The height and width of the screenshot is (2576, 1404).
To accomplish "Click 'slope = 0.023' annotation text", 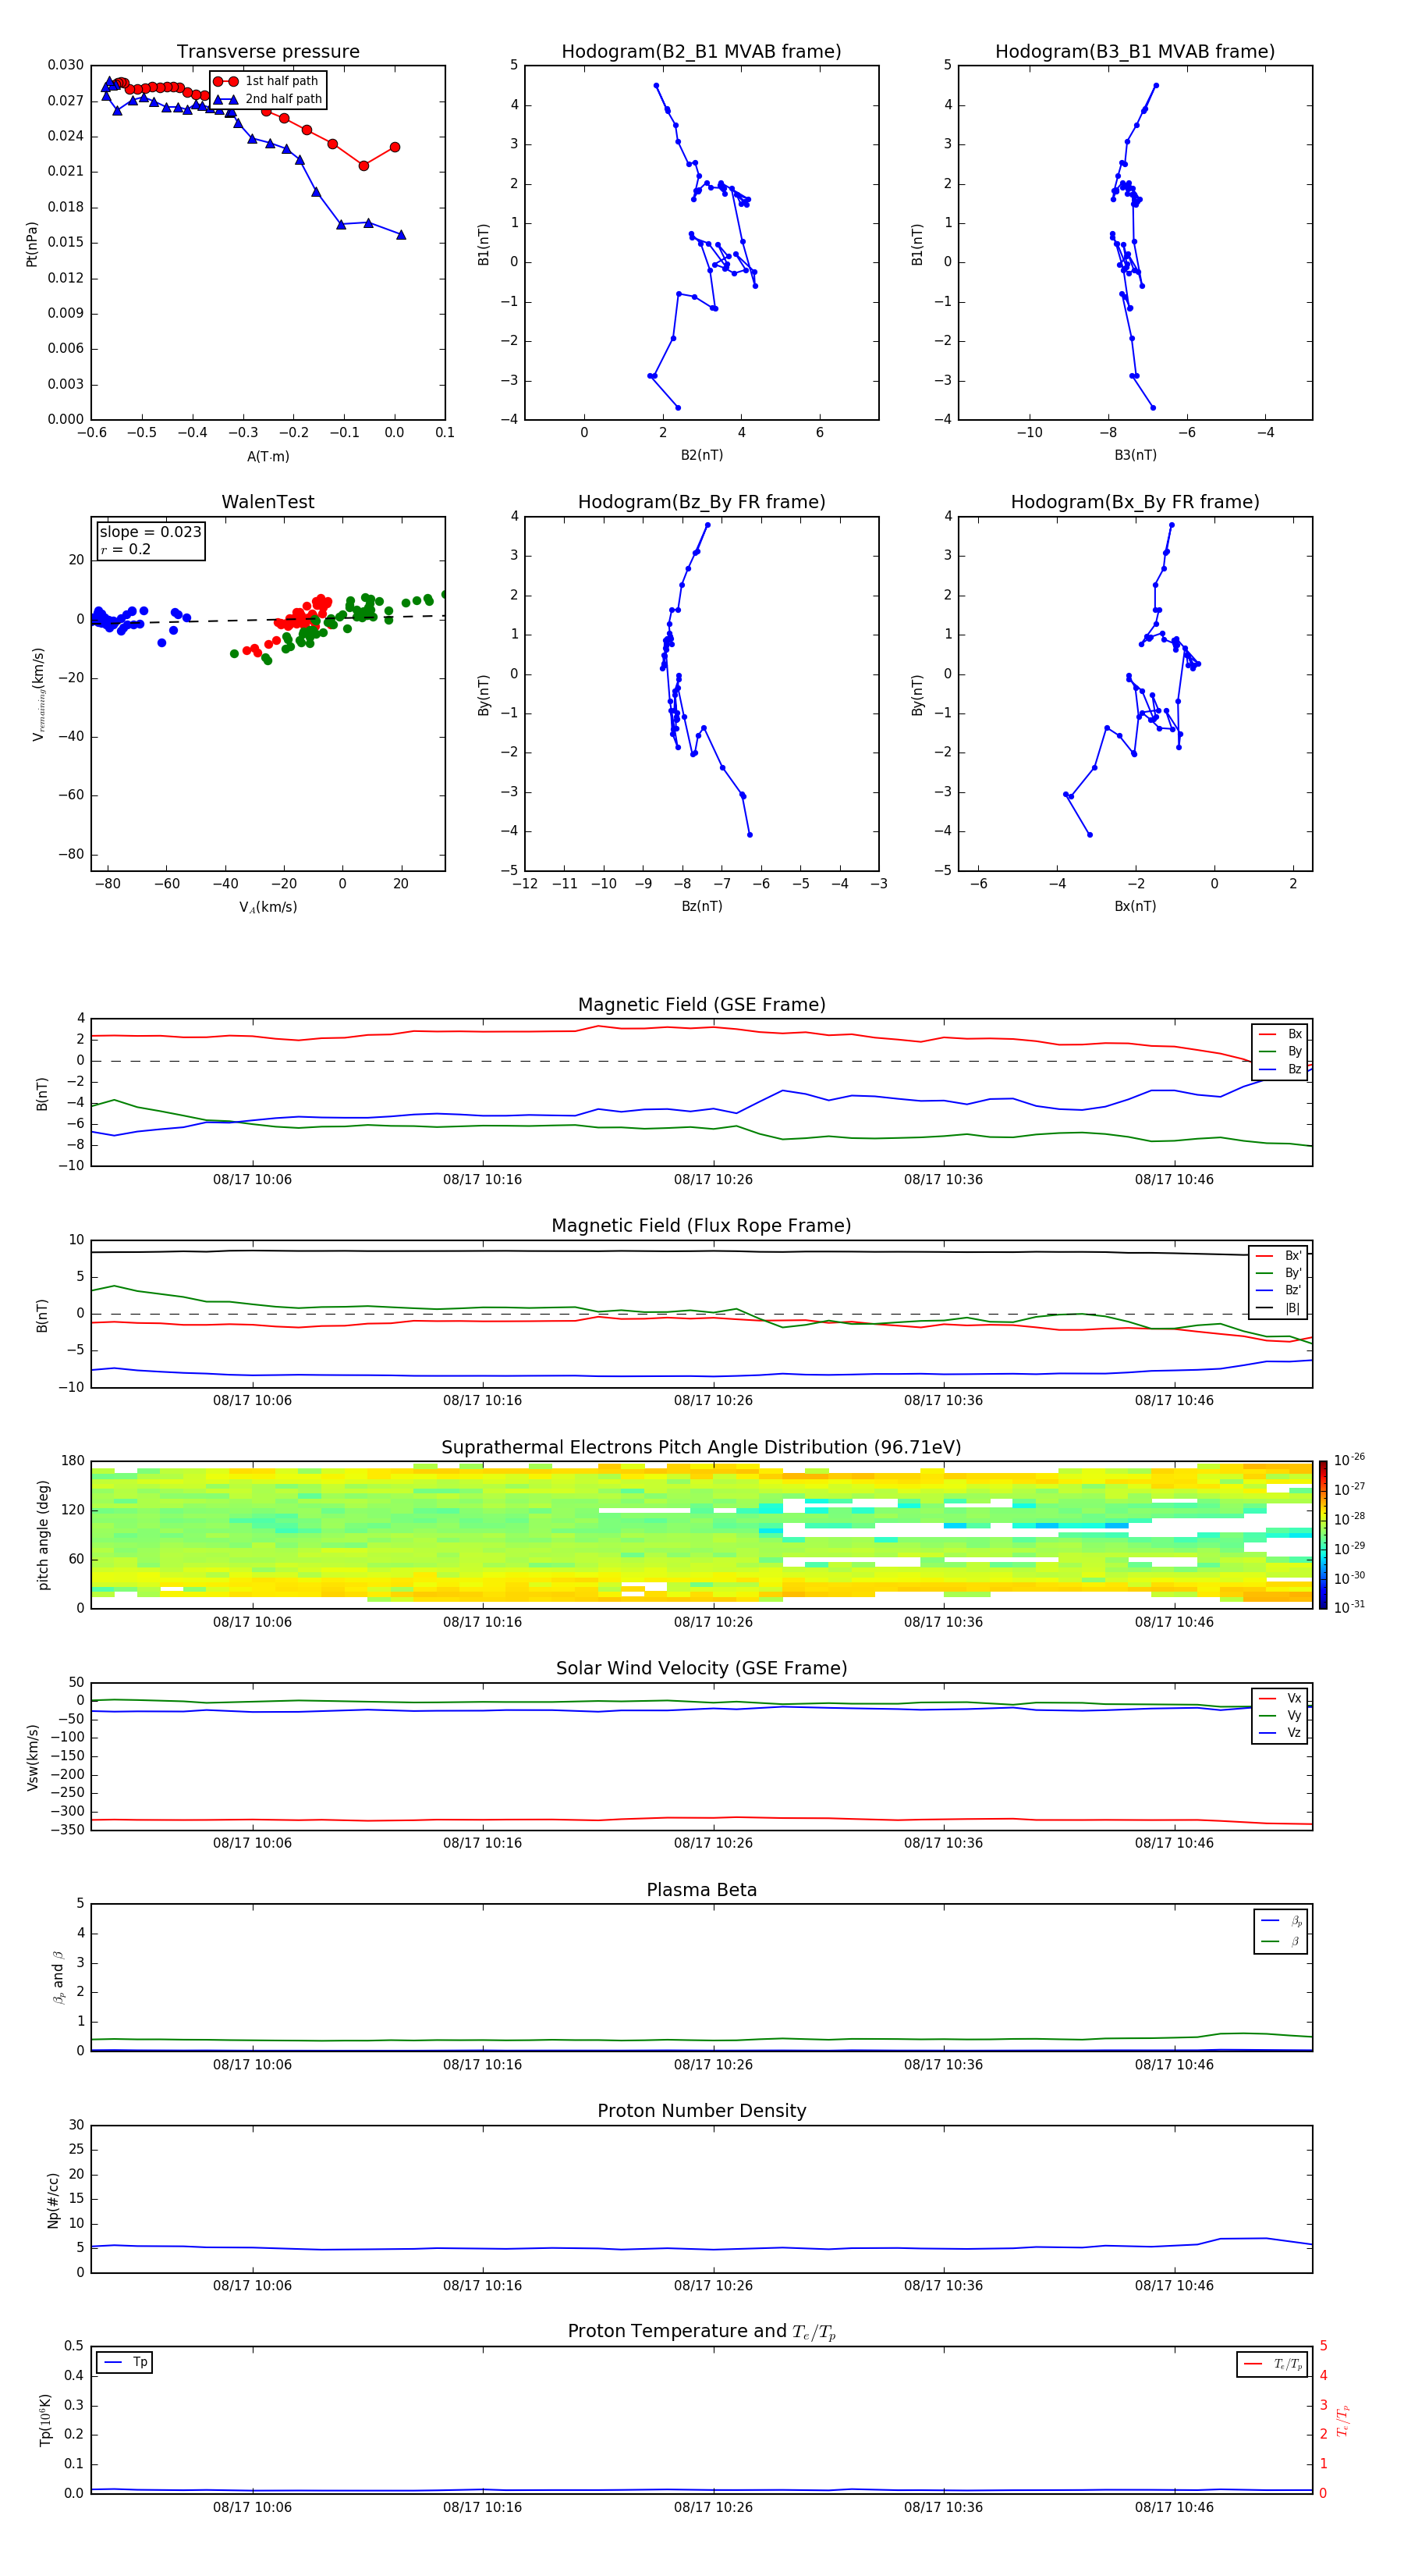I will [151, 532].
